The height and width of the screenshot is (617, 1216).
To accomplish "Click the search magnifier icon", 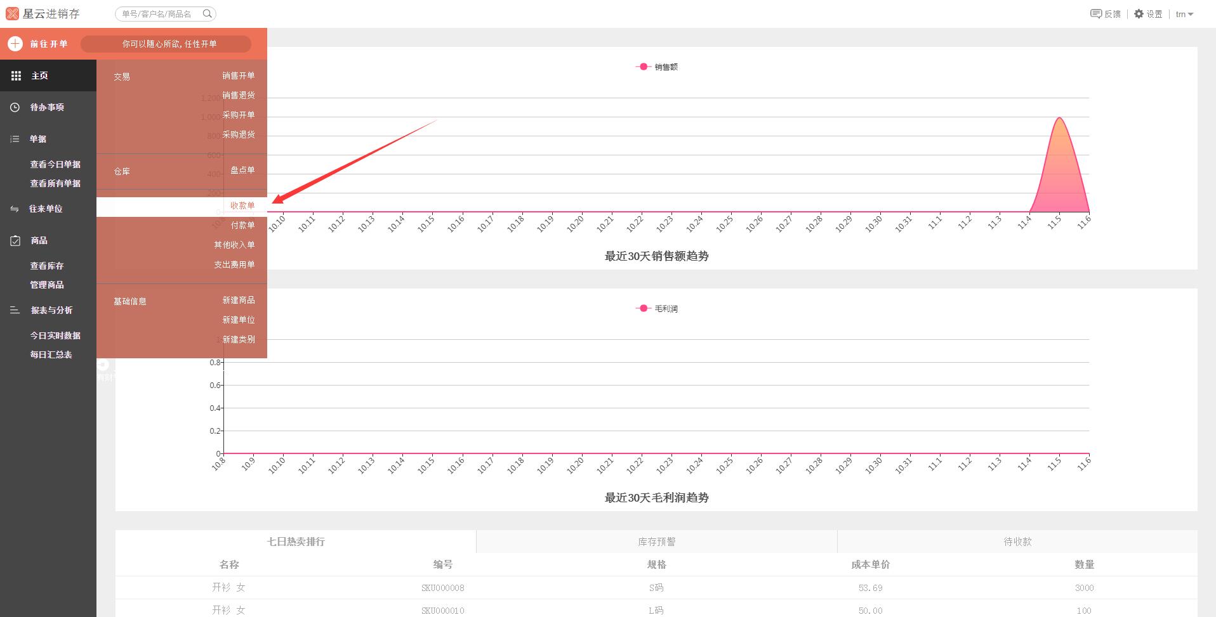I will [x=208, y=13].
